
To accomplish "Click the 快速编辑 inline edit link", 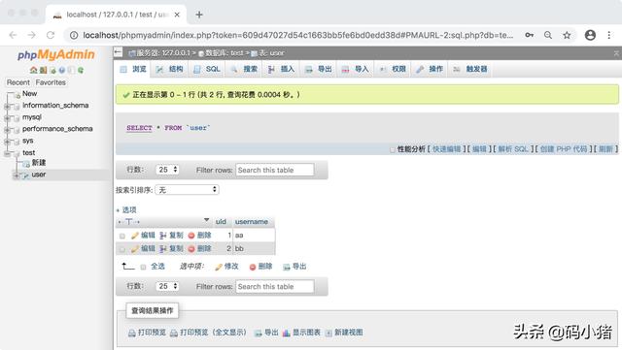I will (x=447, y=149).
